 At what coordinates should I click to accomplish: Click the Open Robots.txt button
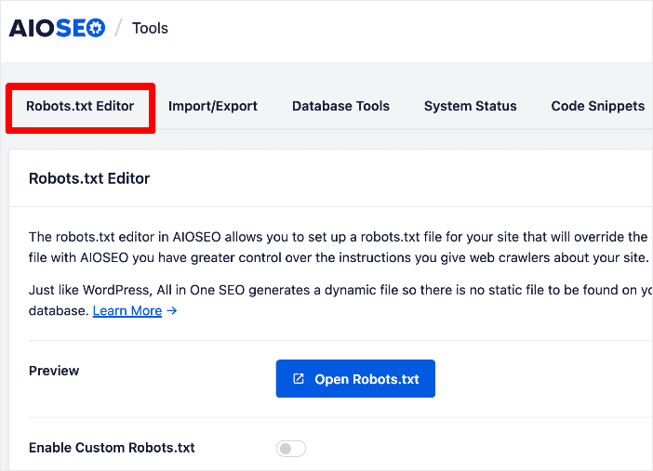point(355,379)
